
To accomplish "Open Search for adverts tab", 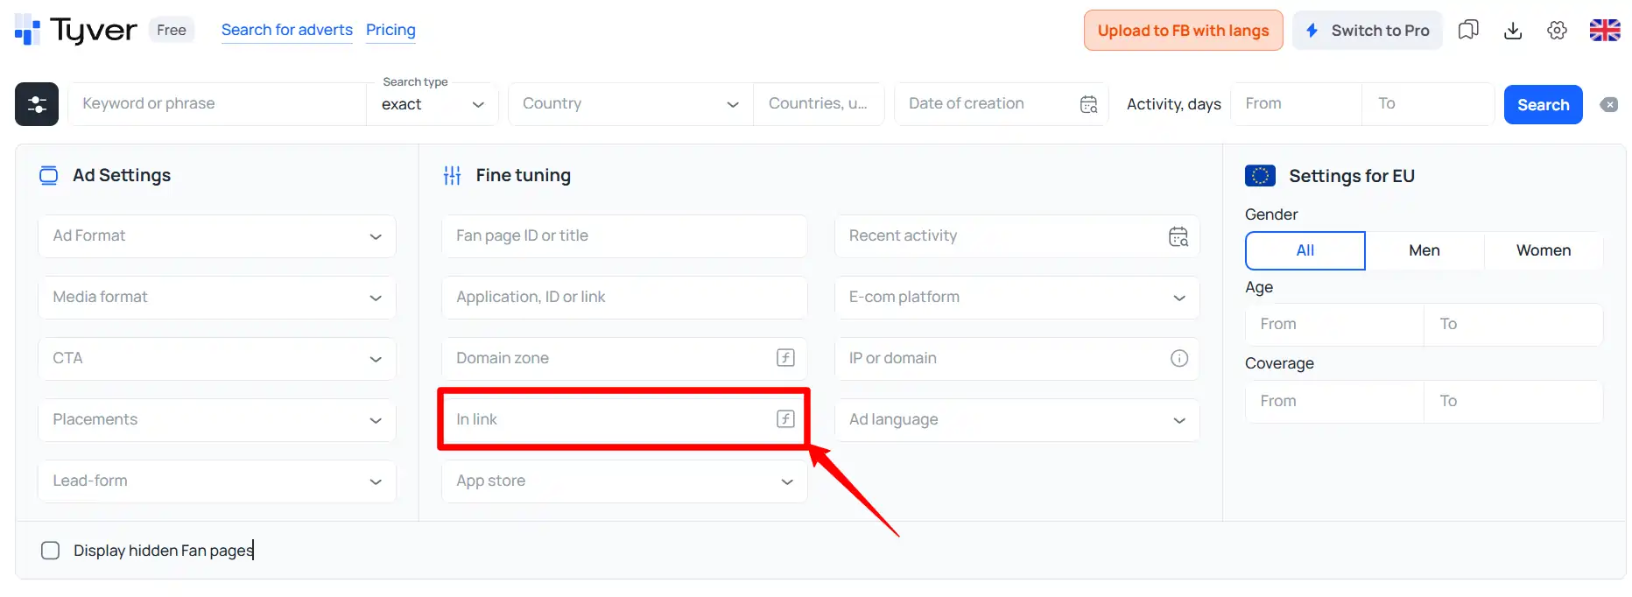I will [x=286, y=30].
